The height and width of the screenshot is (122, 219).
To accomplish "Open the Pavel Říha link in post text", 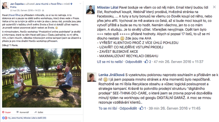I will (x=15, y=15).
